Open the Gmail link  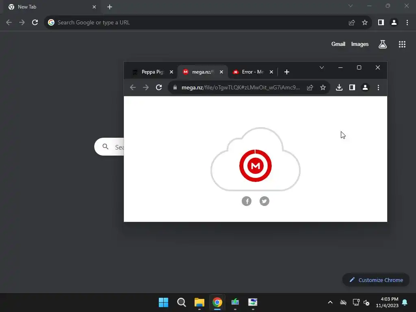[x=338, y=44]
